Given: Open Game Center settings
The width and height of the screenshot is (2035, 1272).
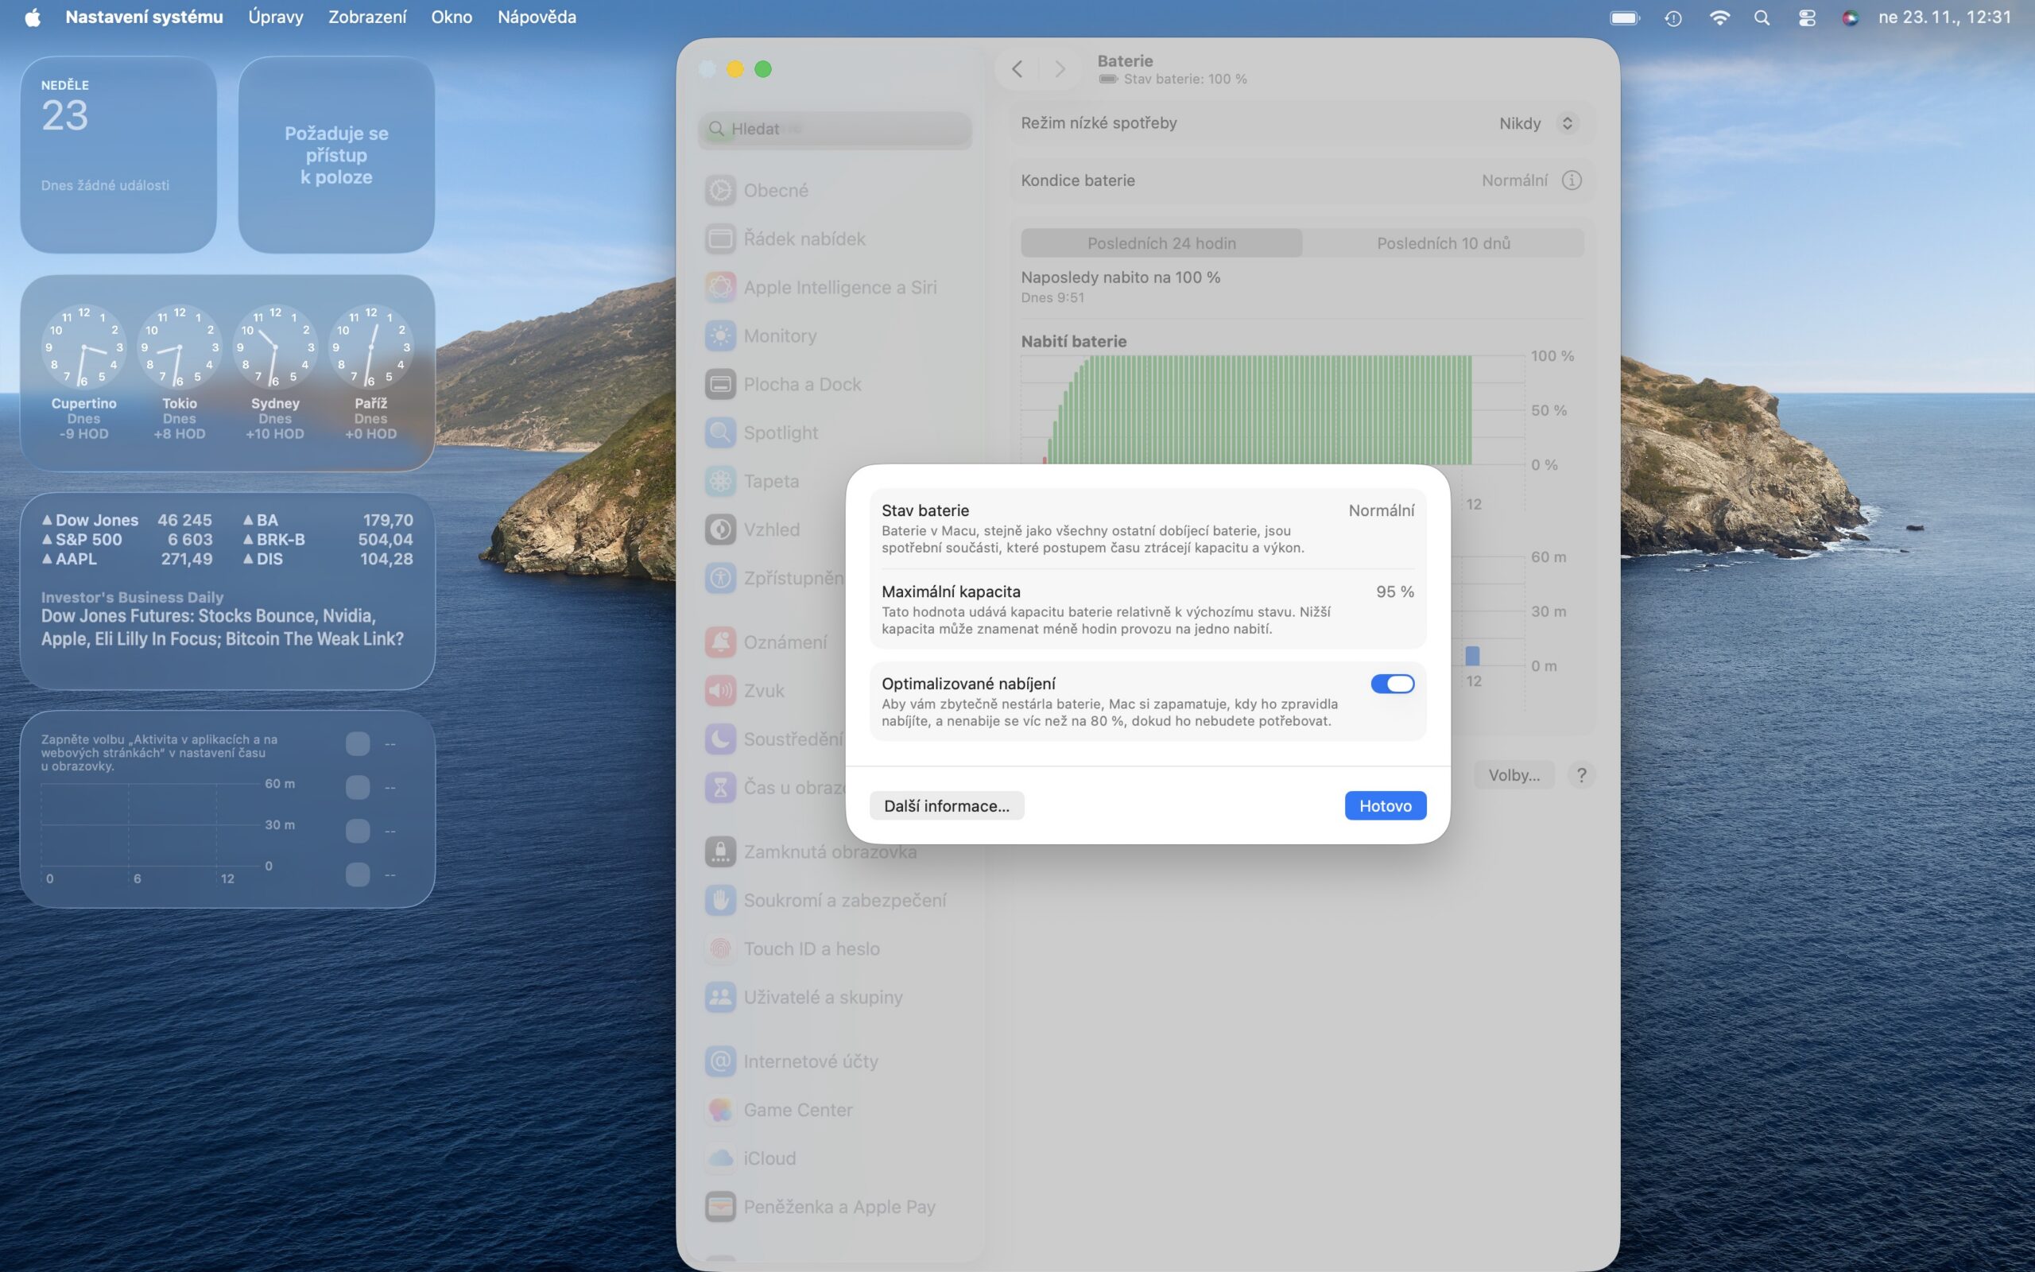Looking at the screenshot, I should 797,1110.
